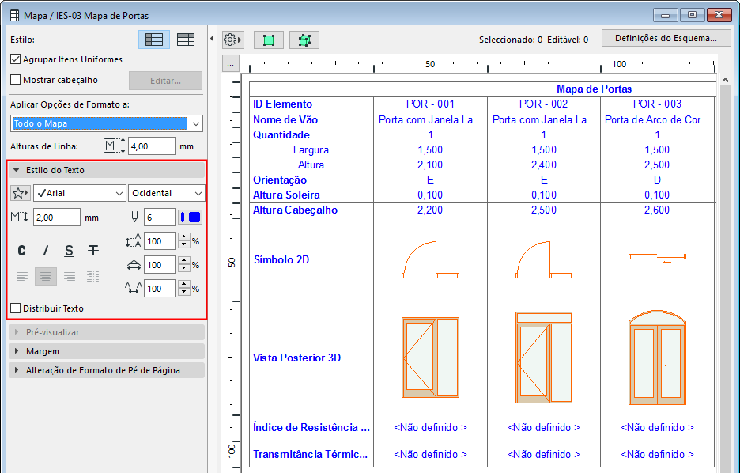Click Definições do Esquema button
The height and width of the screenshot is (473, 740).
(666, 38)
